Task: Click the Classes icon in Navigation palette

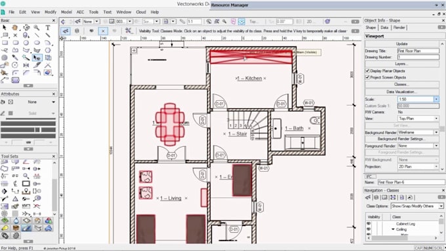Action: pos(368,197)
